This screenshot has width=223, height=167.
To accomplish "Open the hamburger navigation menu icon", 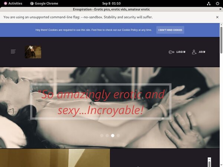I will pyautogui.click(x=13, y=52).
